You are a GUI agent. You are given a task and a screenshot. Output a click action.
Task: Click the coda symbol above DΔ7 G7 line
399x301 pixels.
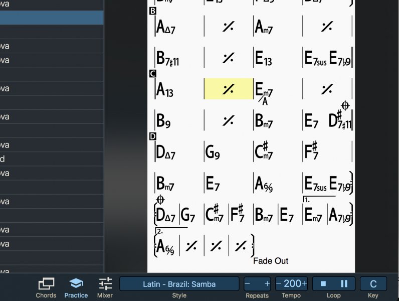click(x=160, y=199)
